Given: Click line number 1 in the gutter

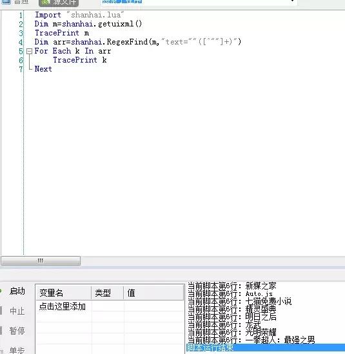Looking at the screenshot, I should point(21,15).
